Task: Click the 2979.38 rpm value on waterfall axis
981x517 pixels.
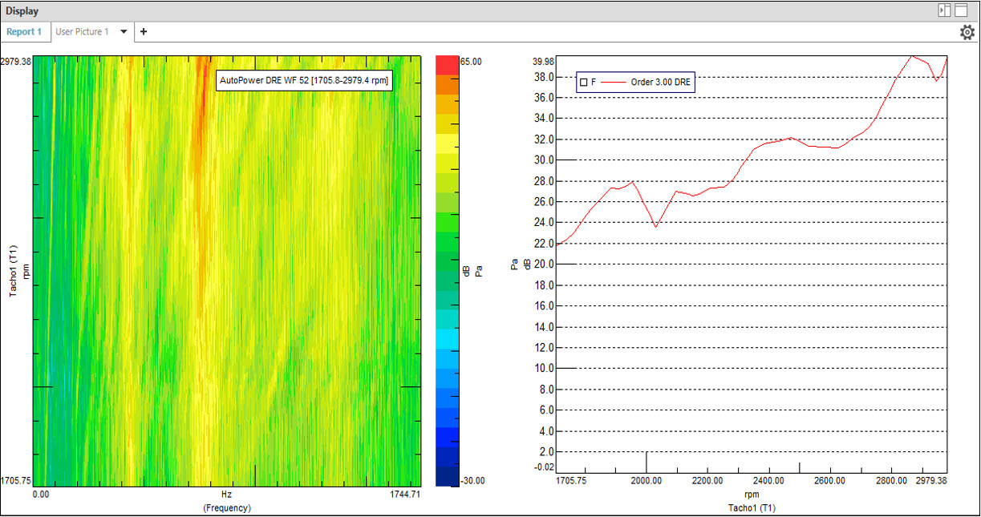Action: (16, 61)
